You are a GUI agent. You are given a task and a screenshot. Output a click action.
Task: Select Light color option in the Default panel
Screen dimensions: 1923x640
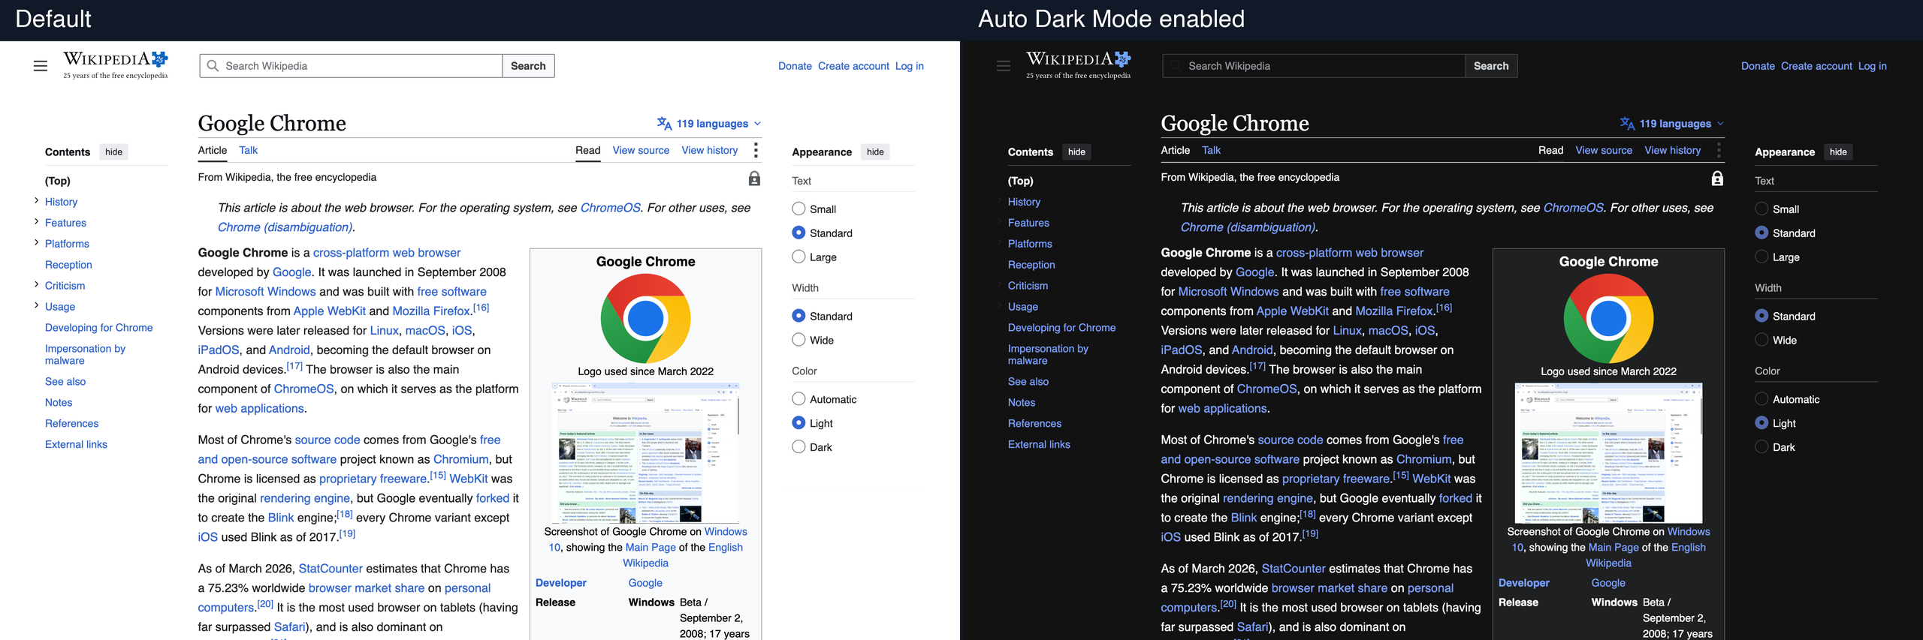point(798,423)
